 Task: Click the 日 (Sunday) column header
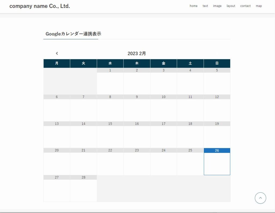click(x=217, y=63)
